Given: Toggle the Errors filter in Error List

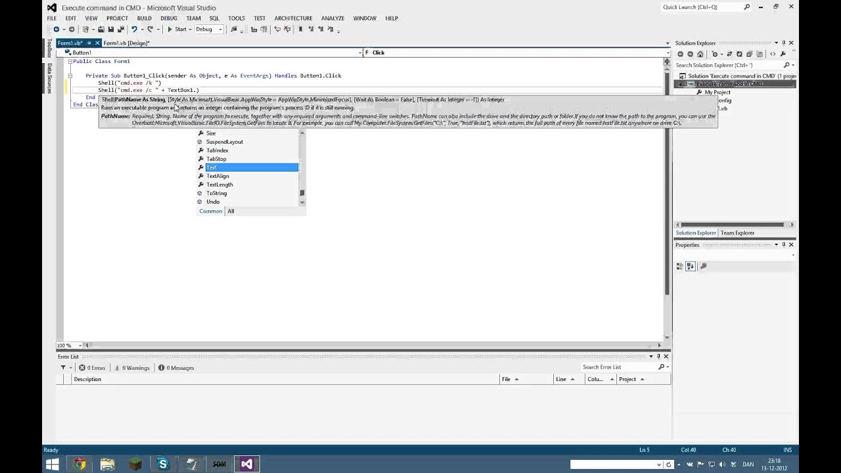Looking at the screenshot, I should pos(92,368).
